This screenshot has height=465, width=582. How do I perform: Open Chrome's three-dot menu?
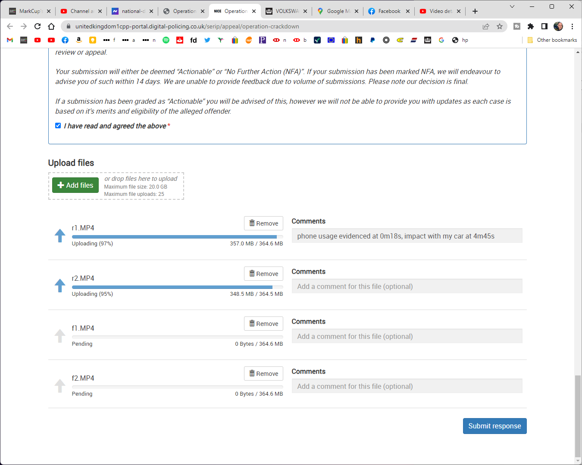[x=572, y=26]
